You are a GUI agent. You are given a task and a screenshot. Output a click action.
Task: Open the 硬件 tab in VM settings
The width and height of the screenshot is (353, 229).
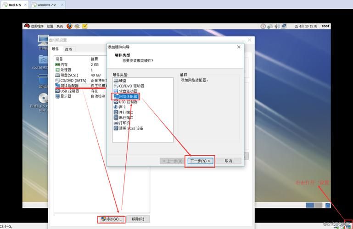pyautogui.click(x=56, y=49)
